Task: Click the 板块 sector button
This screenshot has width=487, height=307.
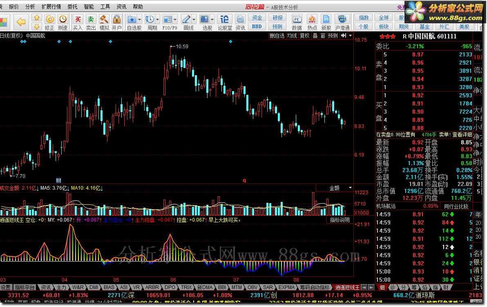Action: [384, 27]
